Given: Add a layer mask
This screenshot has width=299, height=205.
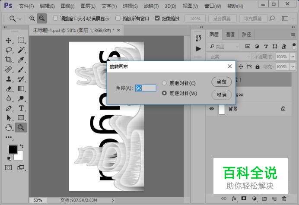Looking at the screenshot, I should (244, 199).
